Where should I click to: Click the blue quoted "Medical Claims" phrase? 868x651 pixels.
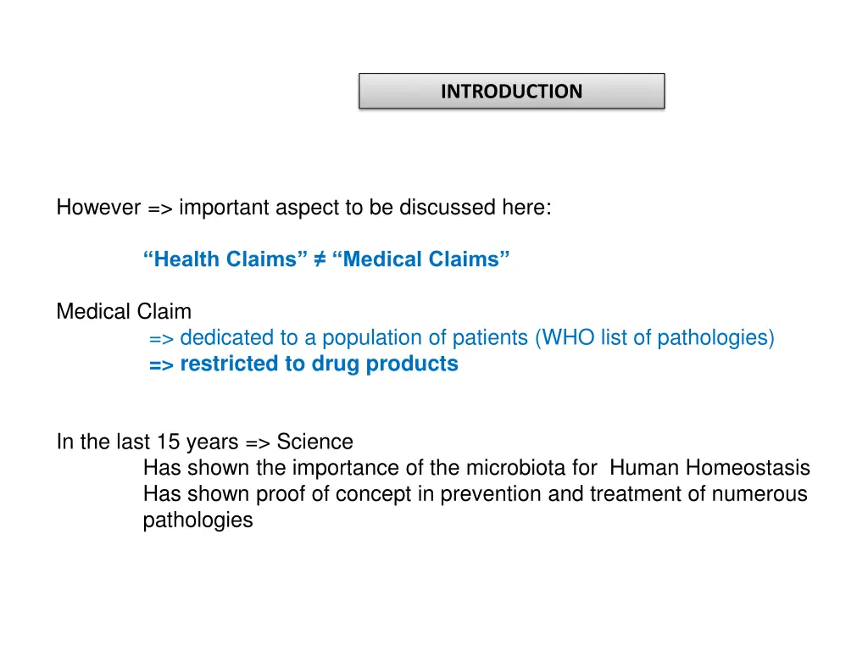pyautogui.click(x=420, y=259)
